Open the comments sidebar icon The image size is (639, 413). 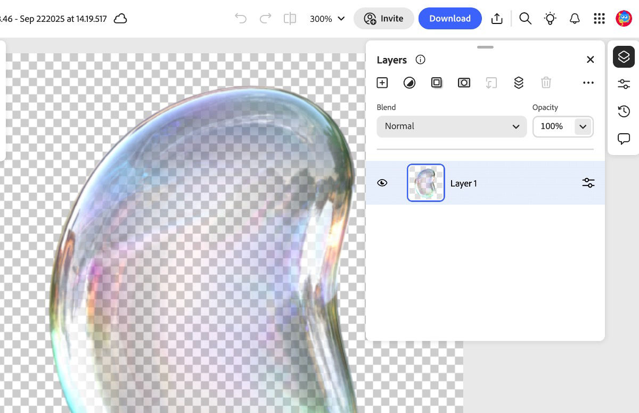pyautogui.click(x=624, y=139)
